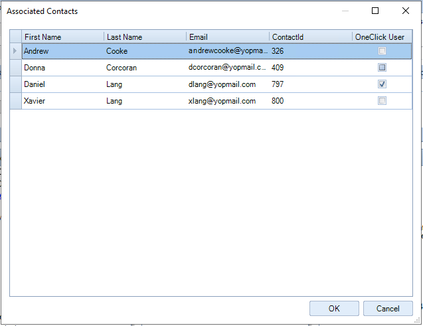The height and width of the screenshot is (326, 423).
Task: Sort by Last Name column header
Action: click(145, 37)
